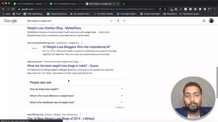The height and width of the screenshot is (122, 218).
Task: Switch to first List of Competitors tab
Action: pyautogui.click(x=30, y=4)
